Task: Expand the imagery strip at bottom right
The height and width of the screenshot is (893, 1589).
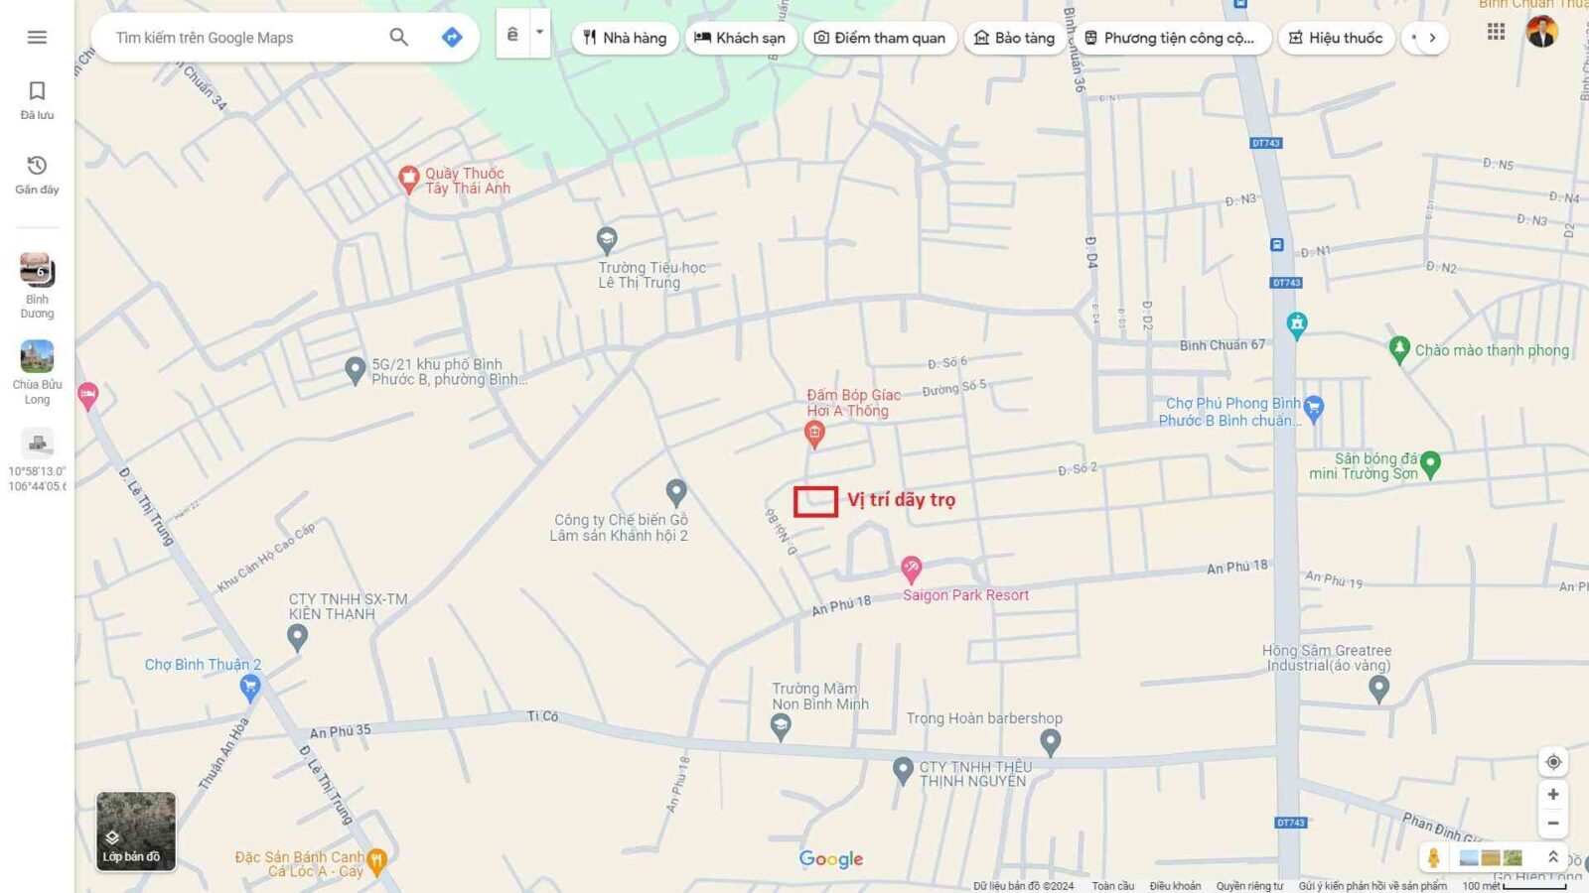Action: pyautogui.click(x=1553, y=857)
